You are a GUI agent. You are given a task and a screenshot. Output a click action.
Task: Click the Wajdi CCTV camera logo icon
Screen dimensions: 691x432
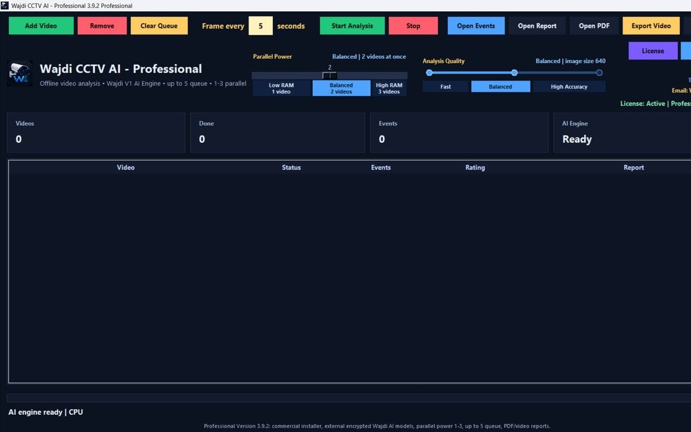pos(19,74)
